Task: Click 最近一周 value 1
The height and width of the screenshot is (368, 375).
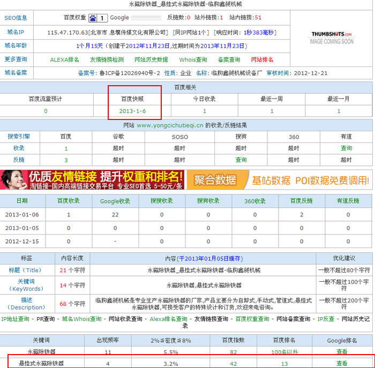Action: [x=272, y=111]
